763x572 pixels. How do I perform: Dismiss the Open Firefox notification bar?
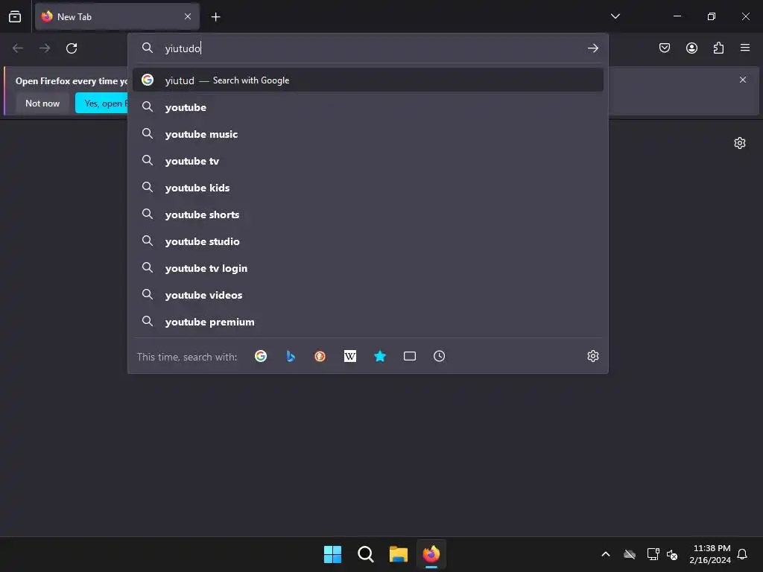743,80
